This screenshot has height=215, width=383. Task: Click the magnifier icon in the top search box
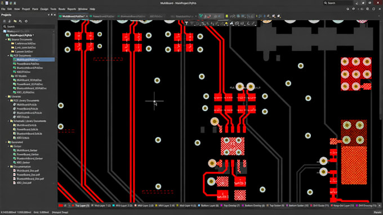click(x=326, y=3)
